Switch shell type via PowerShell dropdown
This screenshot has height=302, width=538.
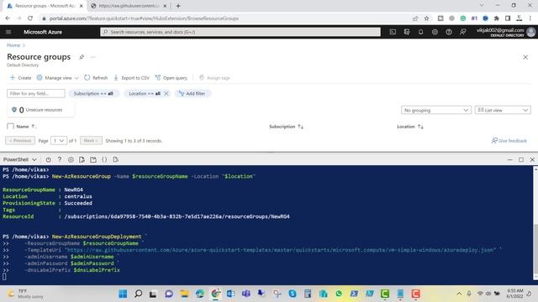[x=19, y=159]
